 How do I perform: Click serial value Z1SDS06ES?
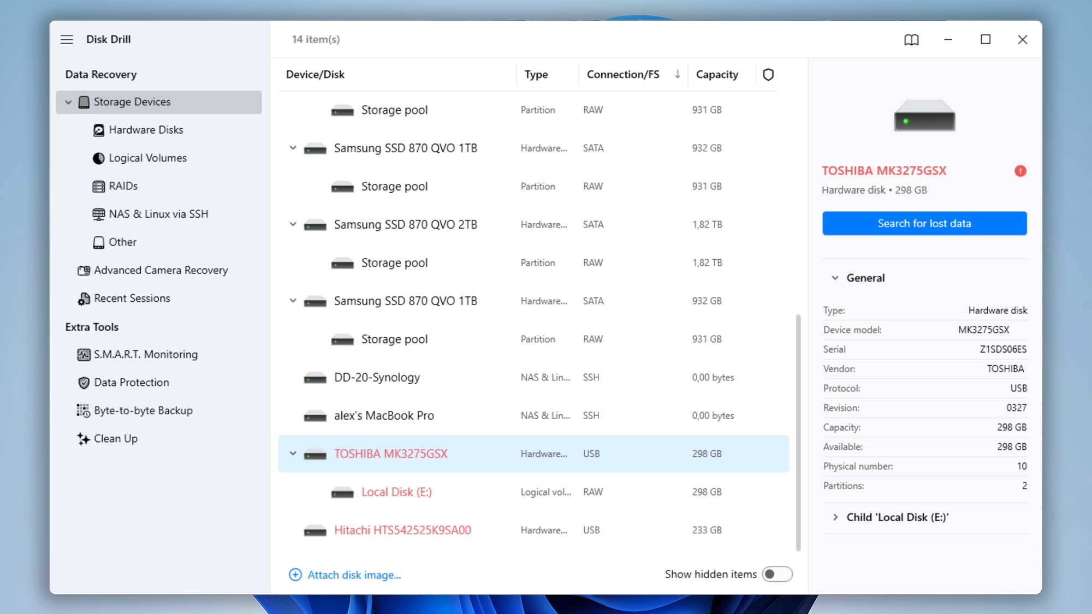click(1003, 349)
